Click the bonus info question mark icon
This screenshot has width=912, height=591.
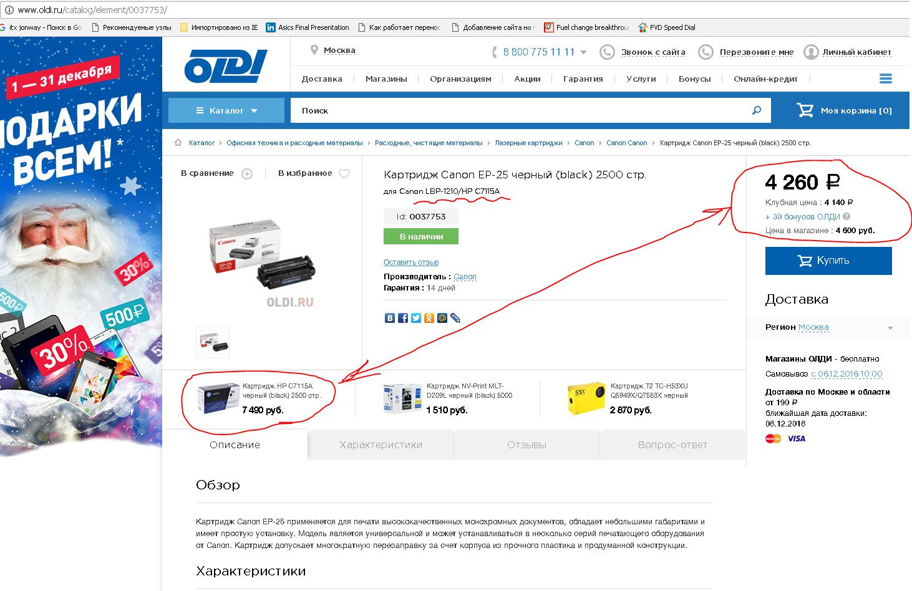[847, 217]
